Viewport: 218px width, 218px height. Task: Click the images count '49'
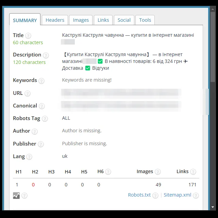pos(158,185)
